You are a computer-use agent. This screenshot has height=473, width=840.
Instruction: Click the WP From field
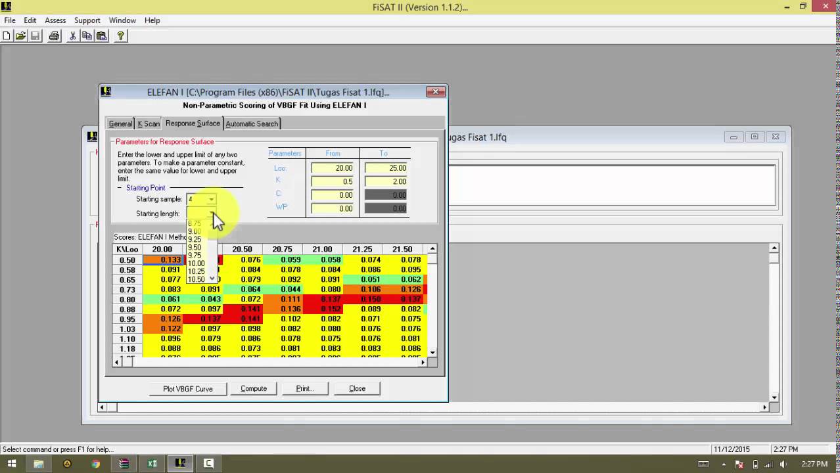[333, 208]
